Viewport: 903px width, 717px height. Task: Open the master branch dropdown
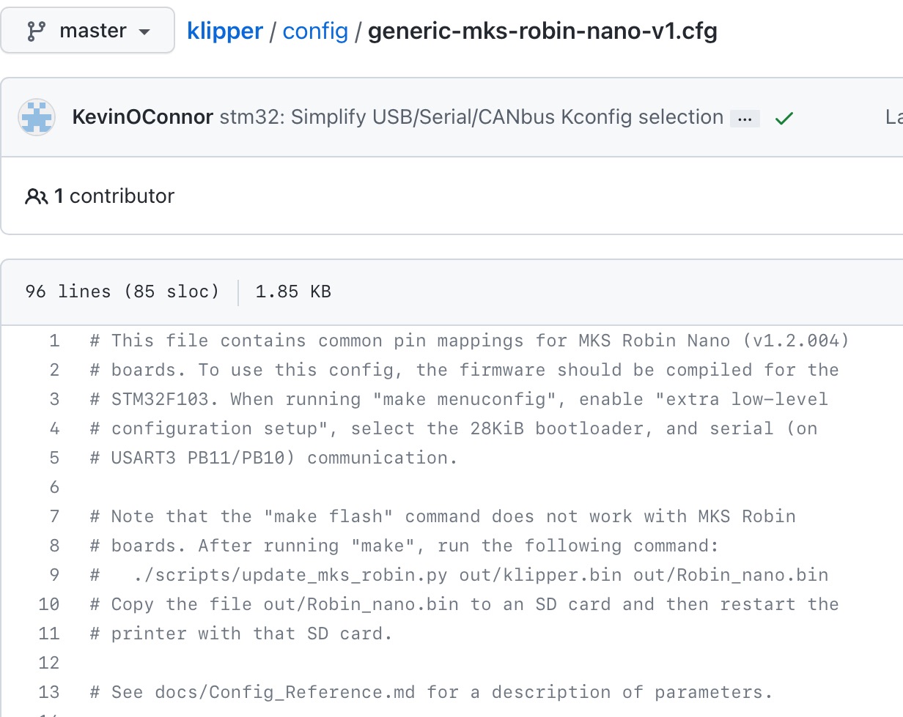[87, 31]
